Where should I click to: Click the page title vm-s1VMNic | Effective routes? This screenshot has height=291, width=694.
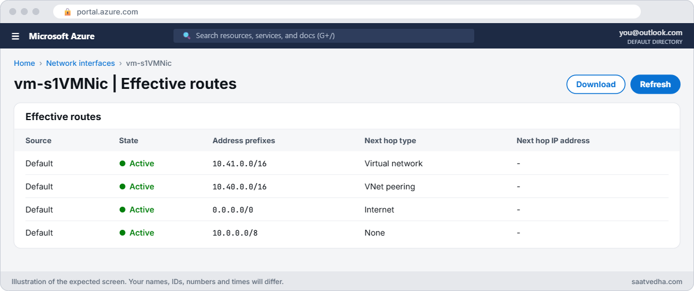125,84
